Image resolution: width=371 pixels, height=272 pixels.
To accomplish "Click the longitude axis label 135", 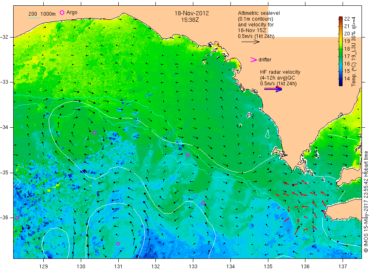I will click(268, 266).
